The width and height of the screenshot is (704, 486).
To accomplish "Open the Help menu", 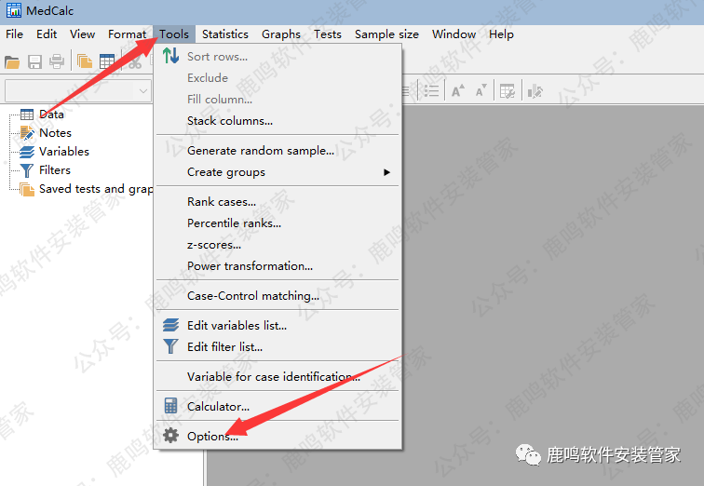I will click(501, 34).
